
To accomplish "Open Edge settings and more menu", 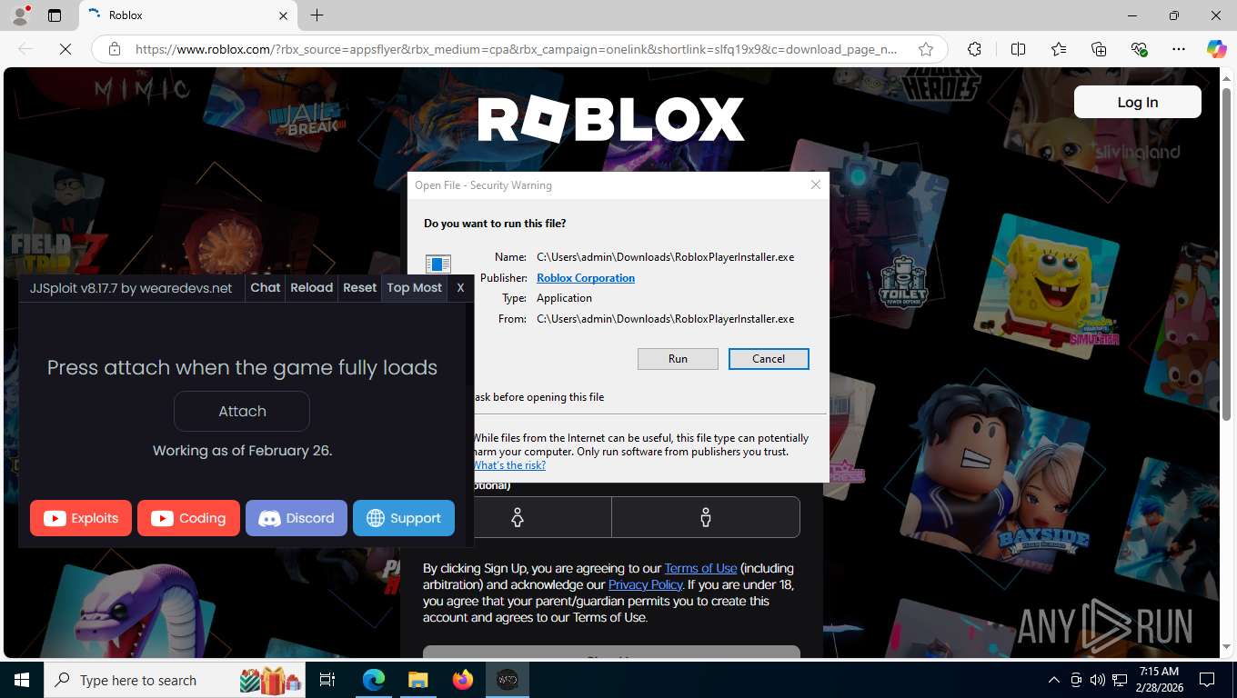I will [x=1179, y=49].
